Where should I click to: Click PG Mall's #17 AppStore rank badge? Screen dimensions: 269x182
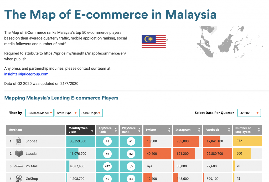tap(107, 166)
